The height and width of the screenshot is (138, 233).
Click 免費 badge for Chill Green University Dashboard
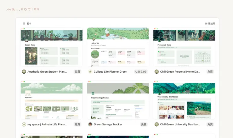click(210, 124)
